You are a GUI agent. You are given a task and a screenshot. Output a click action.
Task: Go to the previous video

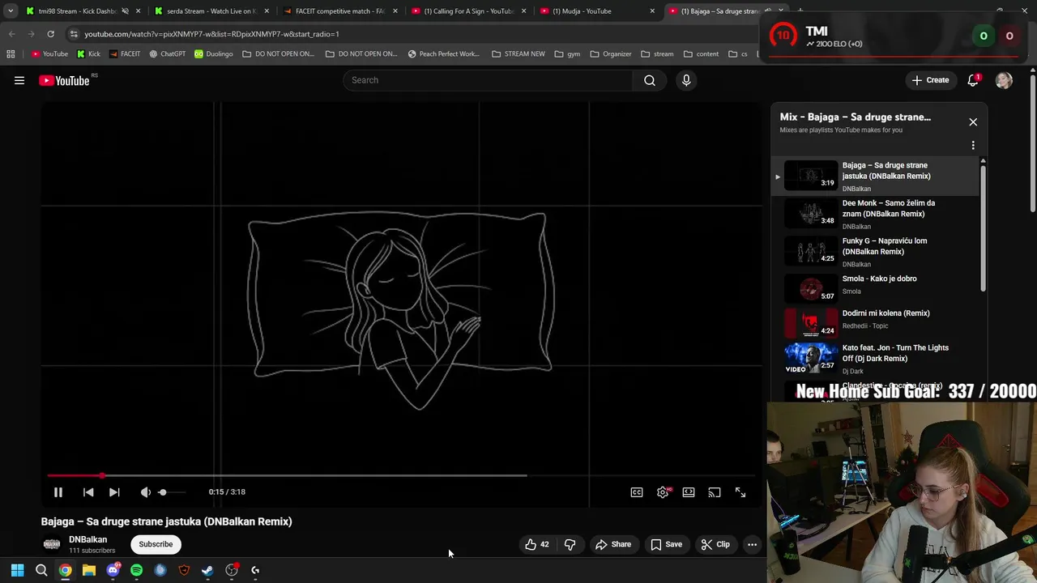click(88, 492)
